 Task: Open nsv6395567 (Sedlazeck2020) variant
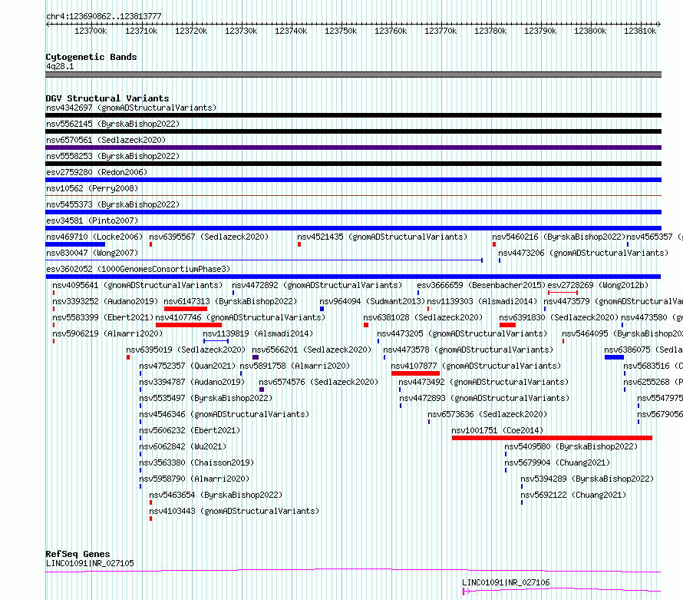[x=209, y=237]
